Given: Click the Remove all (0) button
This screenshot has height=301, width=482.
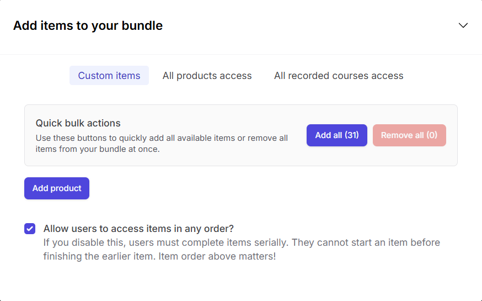Looking at the screenshot, I should click(x=409, y=135).
